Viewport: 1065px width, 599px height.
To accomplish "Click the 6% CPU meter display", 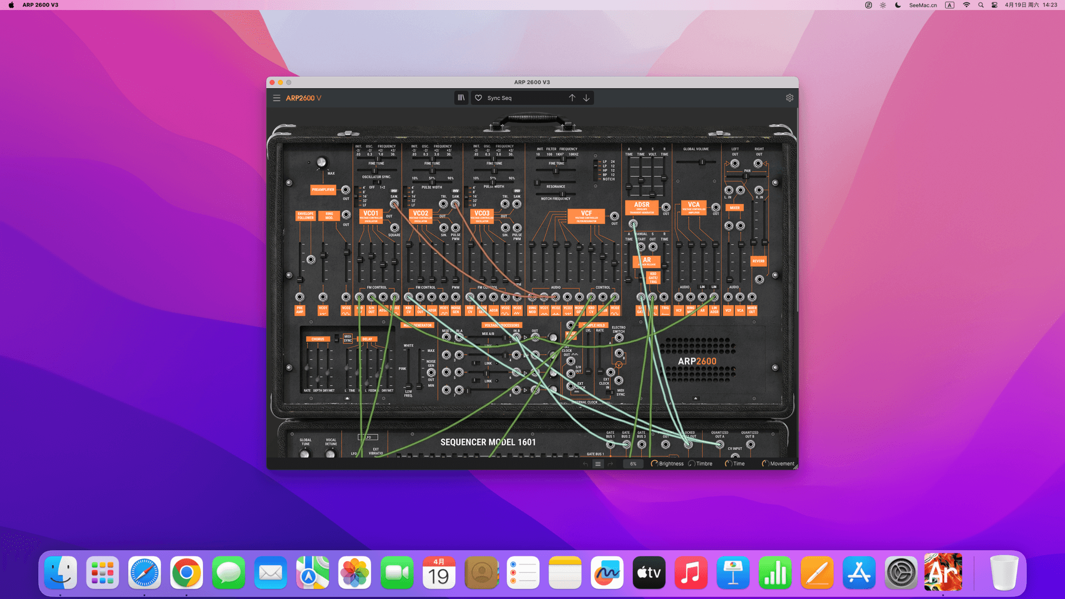I will [x=633, y=464].
